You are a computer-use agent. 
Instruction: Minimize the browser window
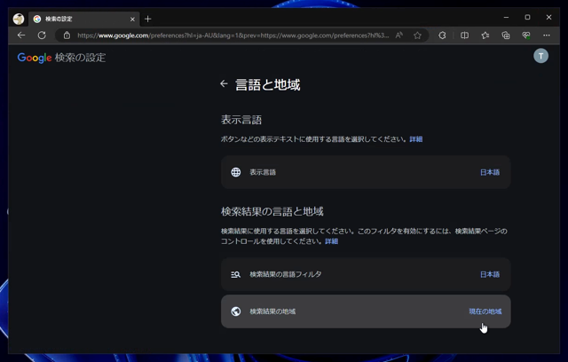pos(506,17)
